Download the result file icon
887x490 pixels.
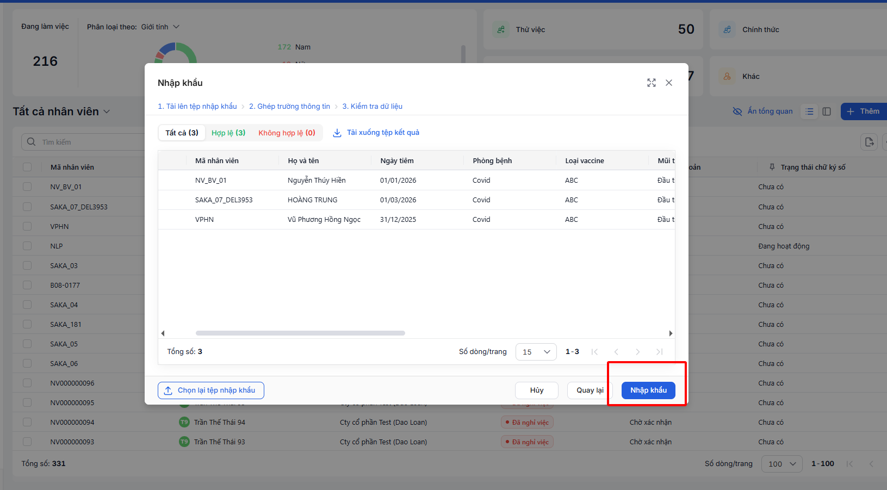point(337,133)
